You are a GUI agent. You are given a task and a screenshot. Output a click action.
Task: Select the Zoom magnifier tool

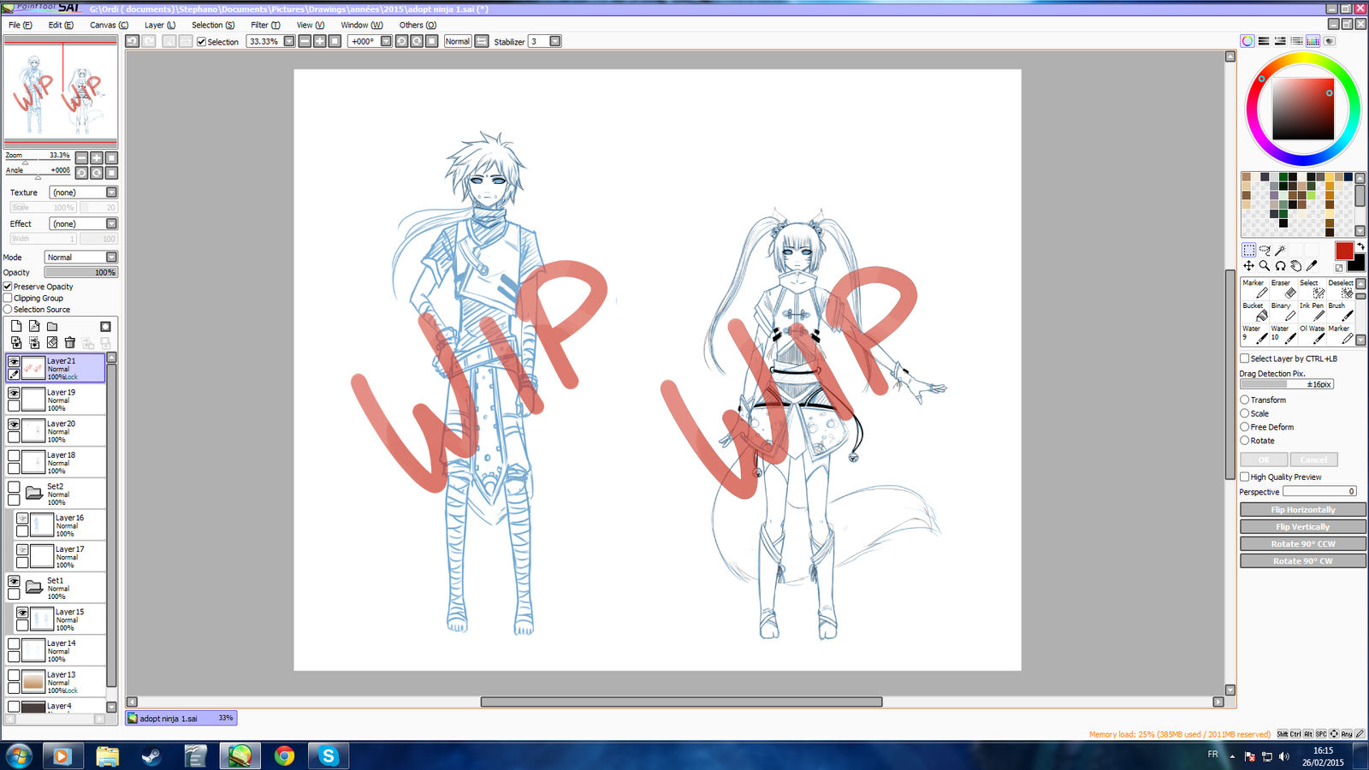click(1265, 266)
